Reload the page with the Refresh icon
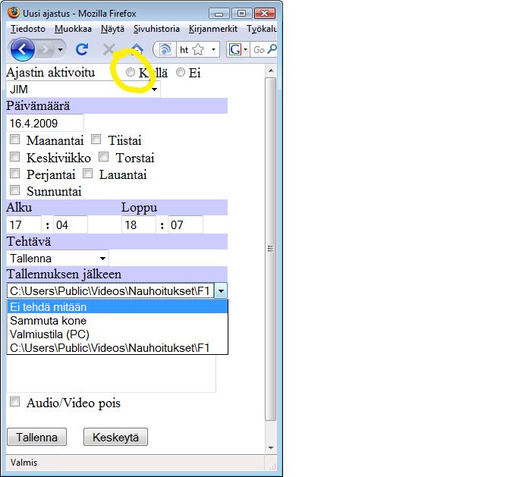Image resolution: width=516 pixels, height=477 pixels. point(82,49)
